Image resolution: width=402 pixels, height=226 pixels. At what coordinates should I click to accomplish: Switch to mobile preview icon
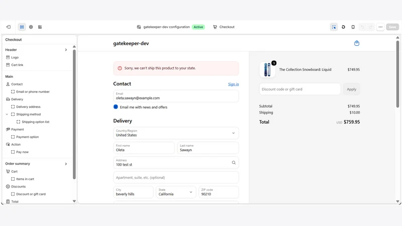pyautogui.click(x=353, y=27)
